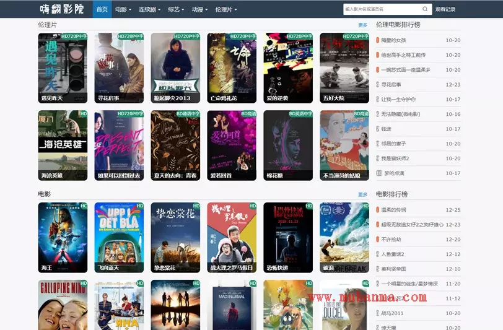Click rank badge beside 温柔的怜悯
The image size is (503, 330).
coord(378,210)
